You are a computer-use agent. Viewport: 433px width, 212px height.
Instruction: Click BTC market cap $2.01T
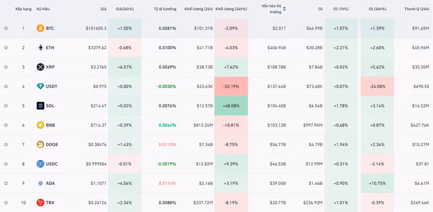click(x=279, y=28)
